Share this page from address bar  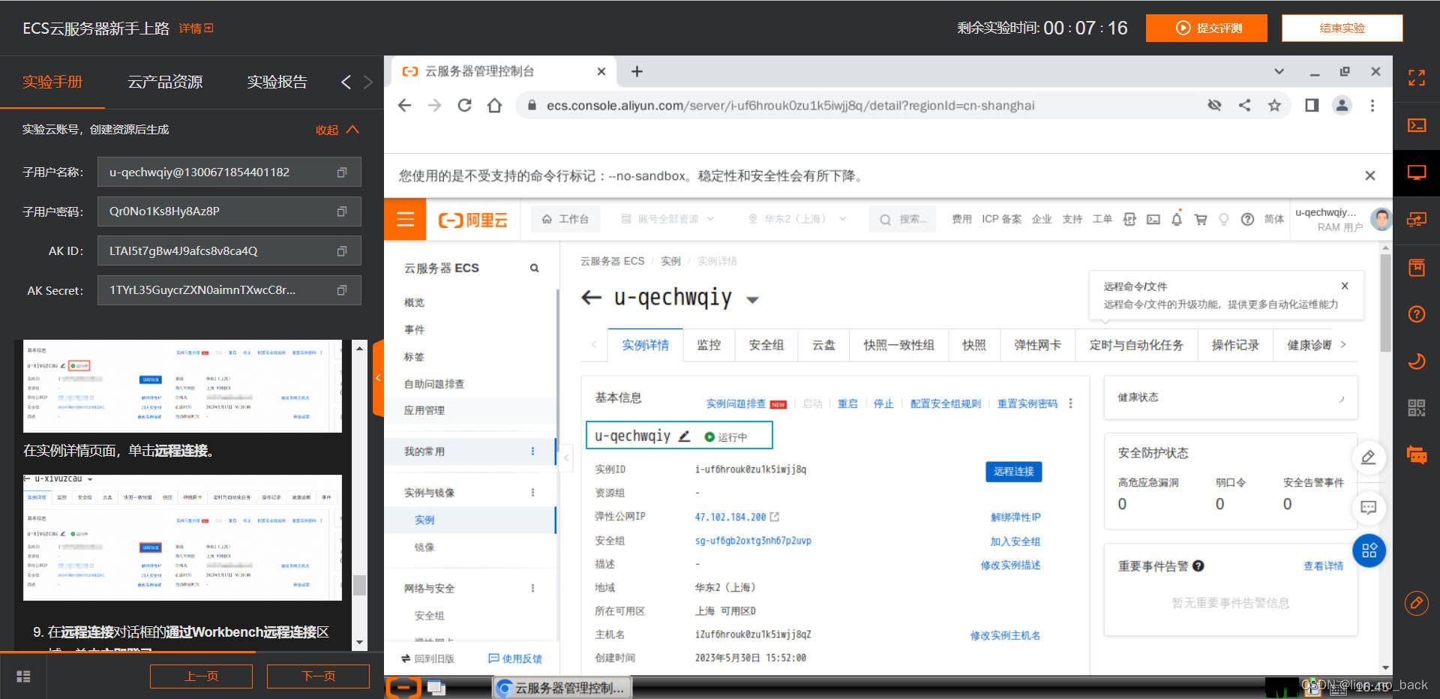(x=1244, y=106)
